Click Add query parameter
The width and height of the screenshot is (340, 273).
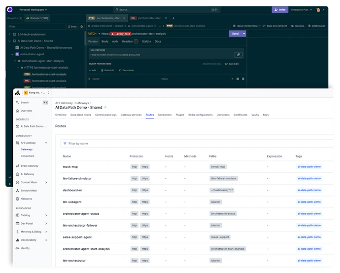[x=92, y=71]
